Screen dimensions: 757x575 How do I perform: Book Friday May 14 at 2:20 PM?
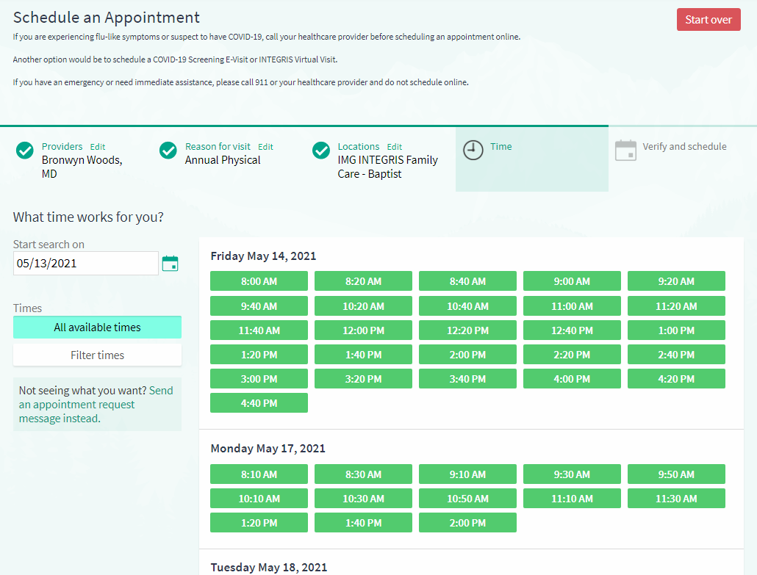click(572, 355)
